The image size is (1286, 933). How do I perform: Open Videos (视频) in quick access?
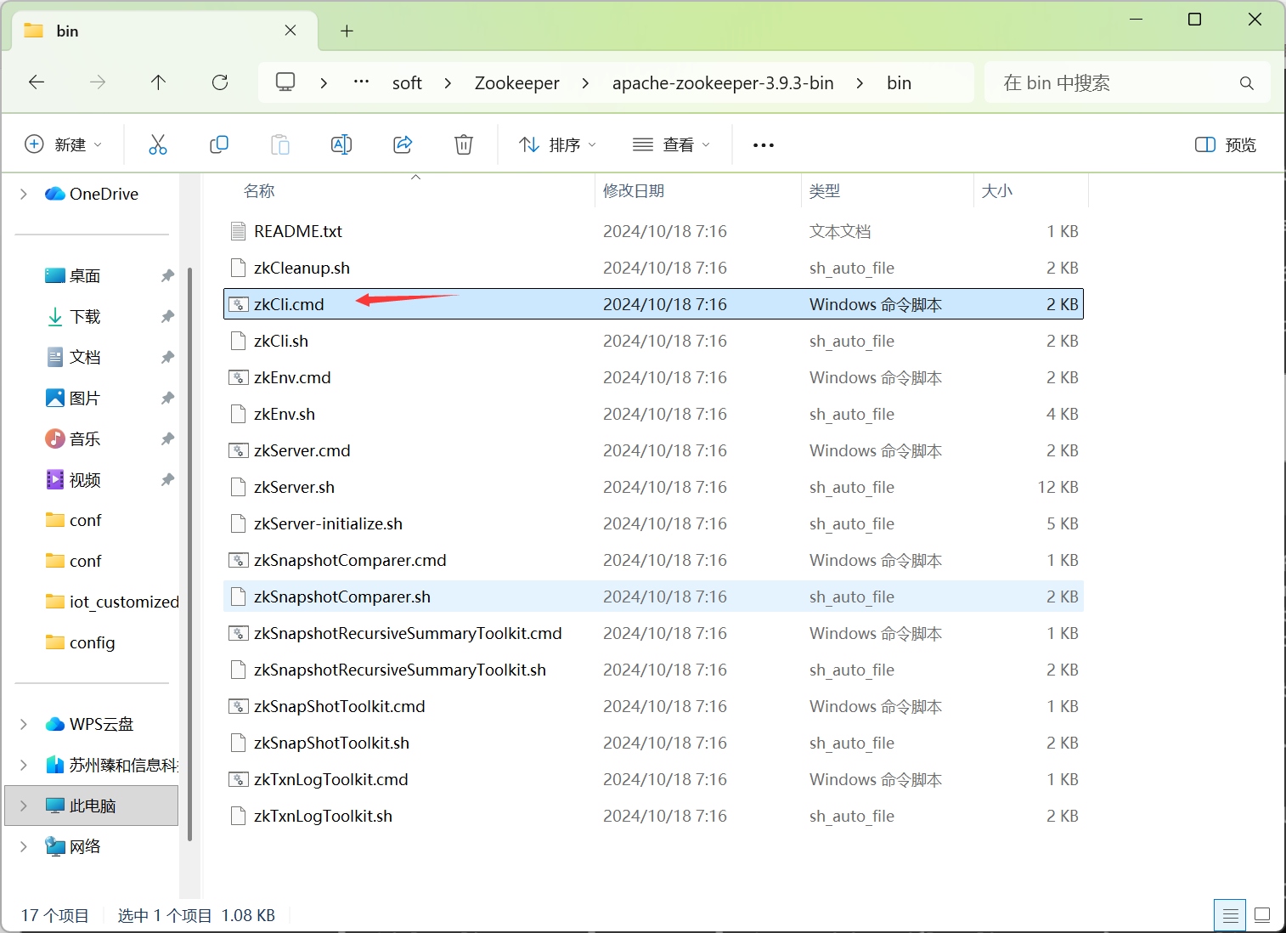point(85,480)
